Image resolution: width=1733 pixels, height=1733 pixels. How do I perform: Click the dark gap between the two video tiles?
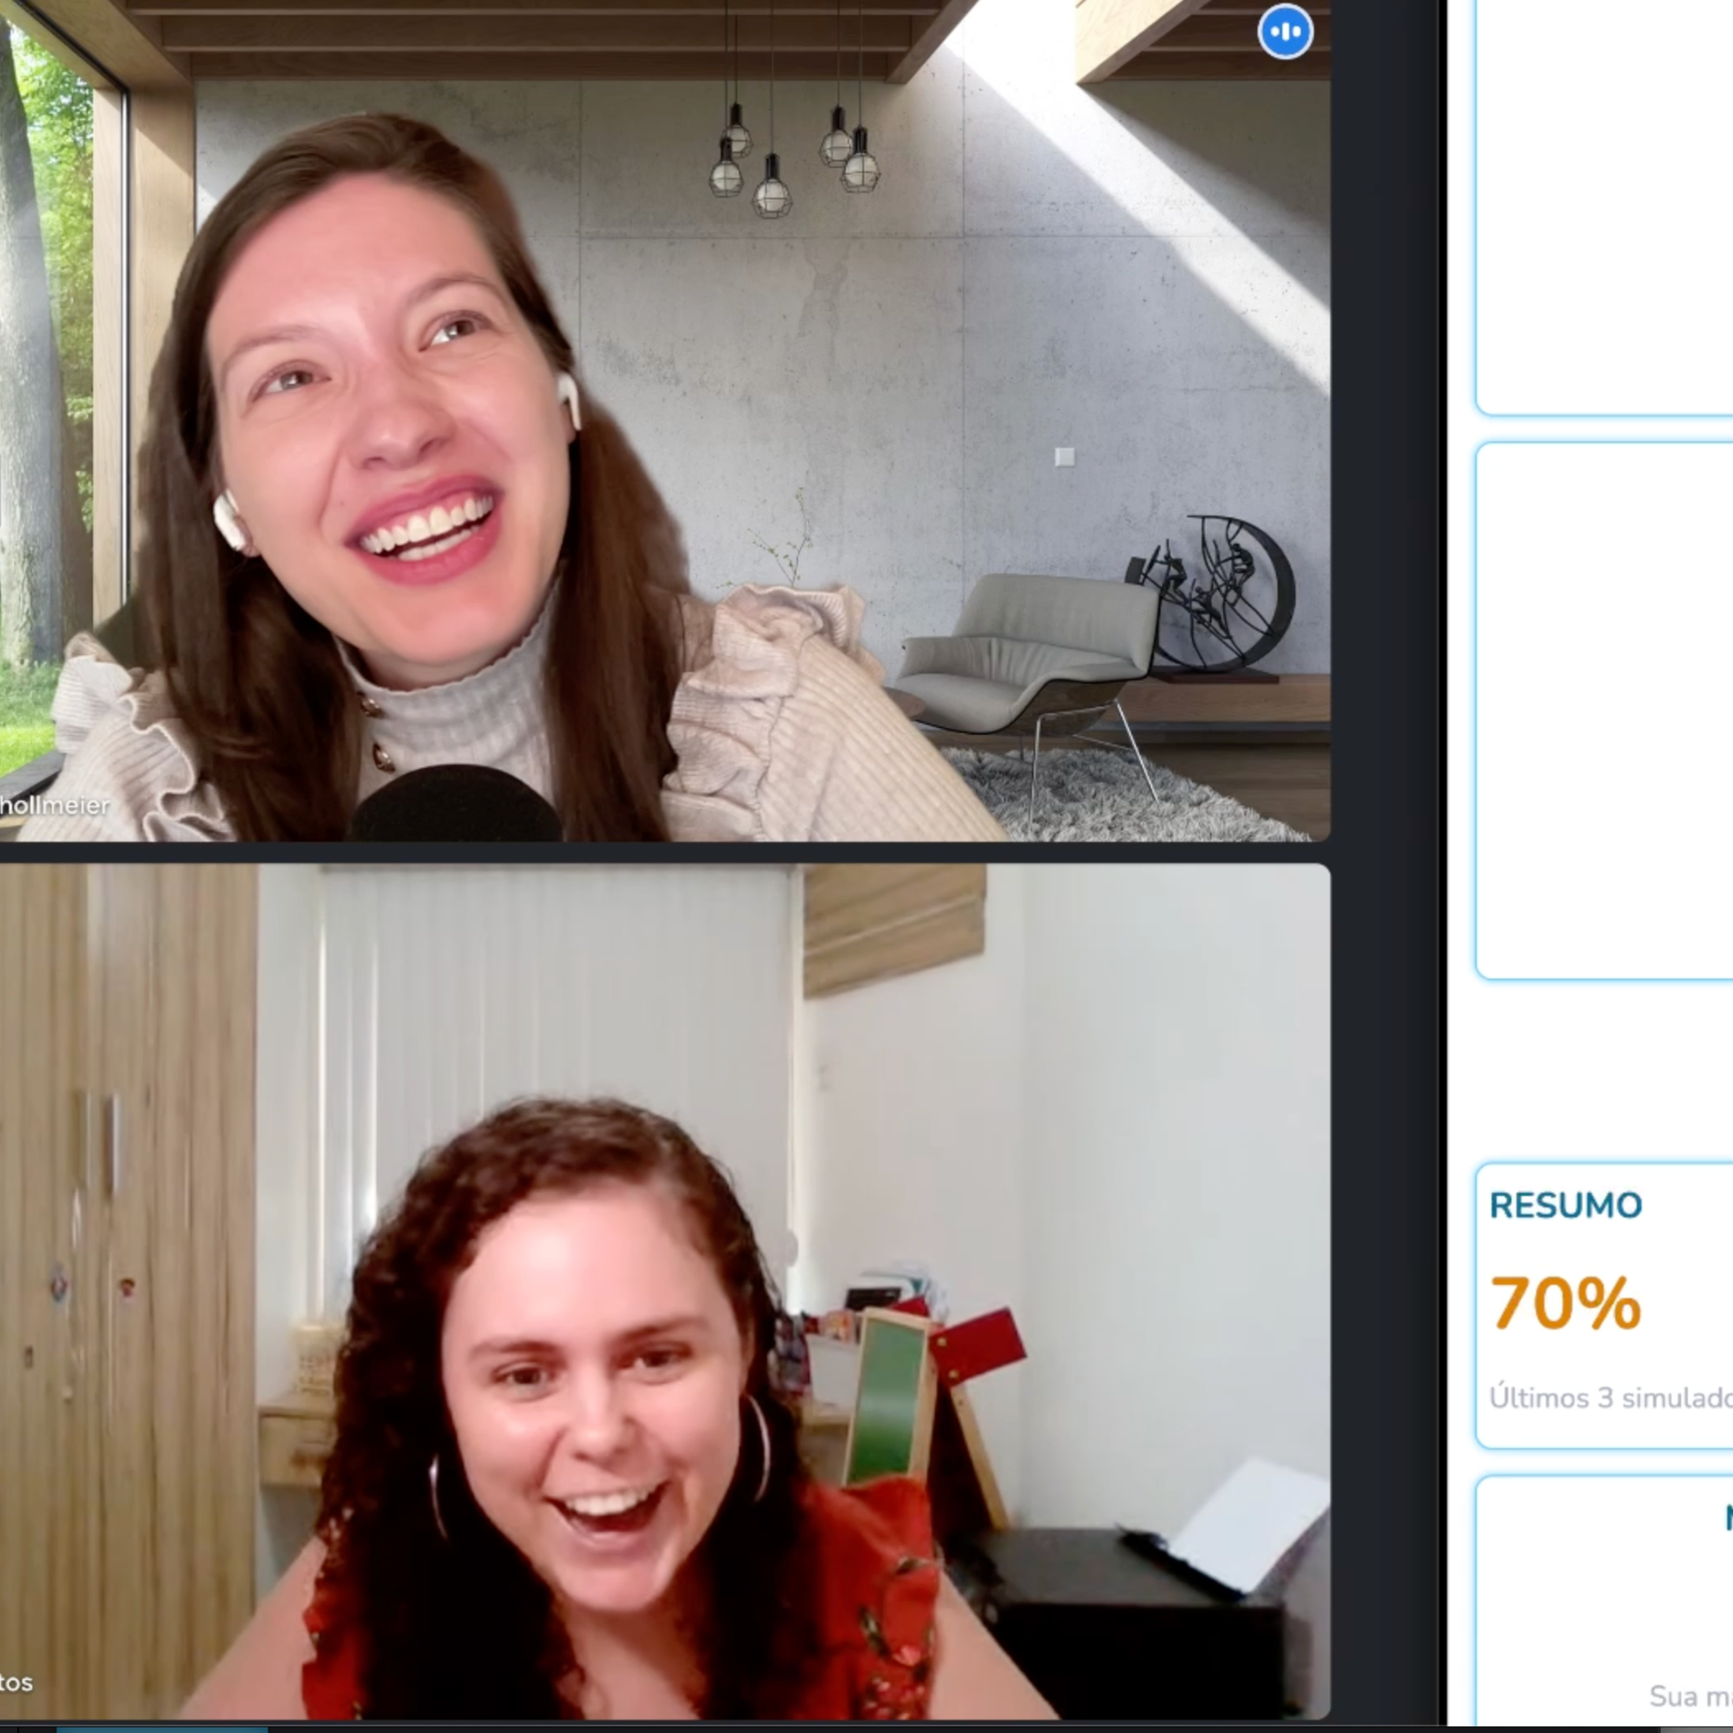[664, 852]
